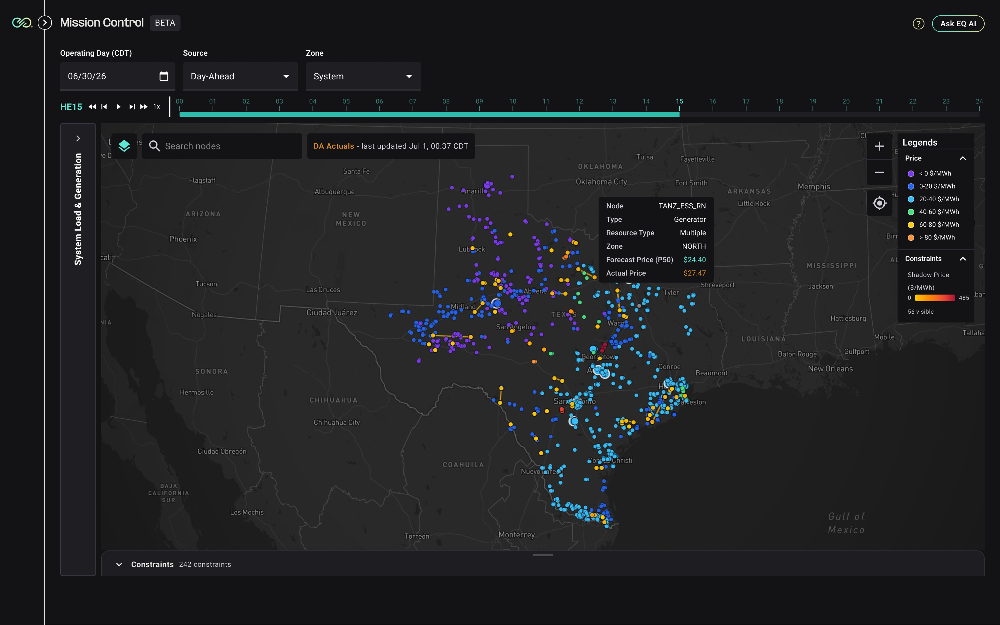
Task: Fast-forward playback with double-right arrows
Action: 143,107
